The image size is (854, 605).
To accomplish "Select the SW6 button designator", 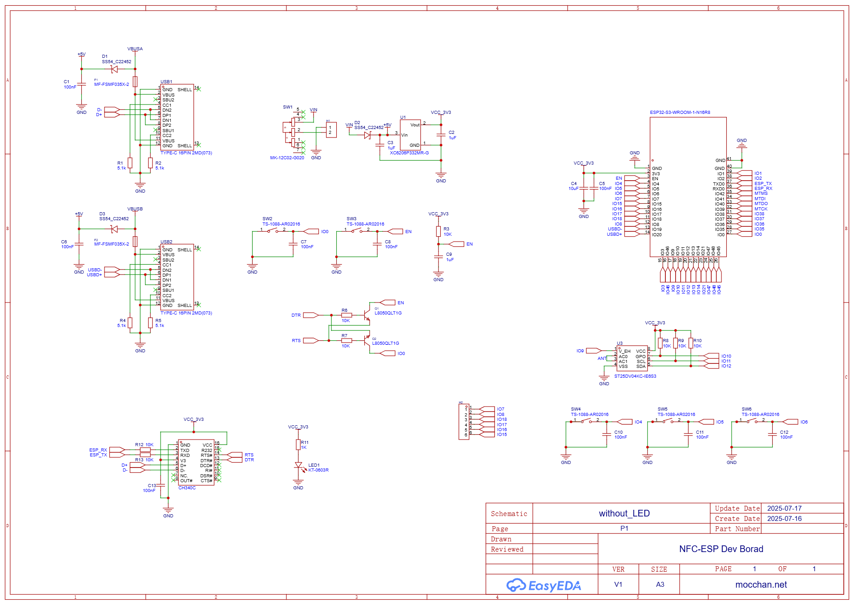I will click(x=747, y=409).
